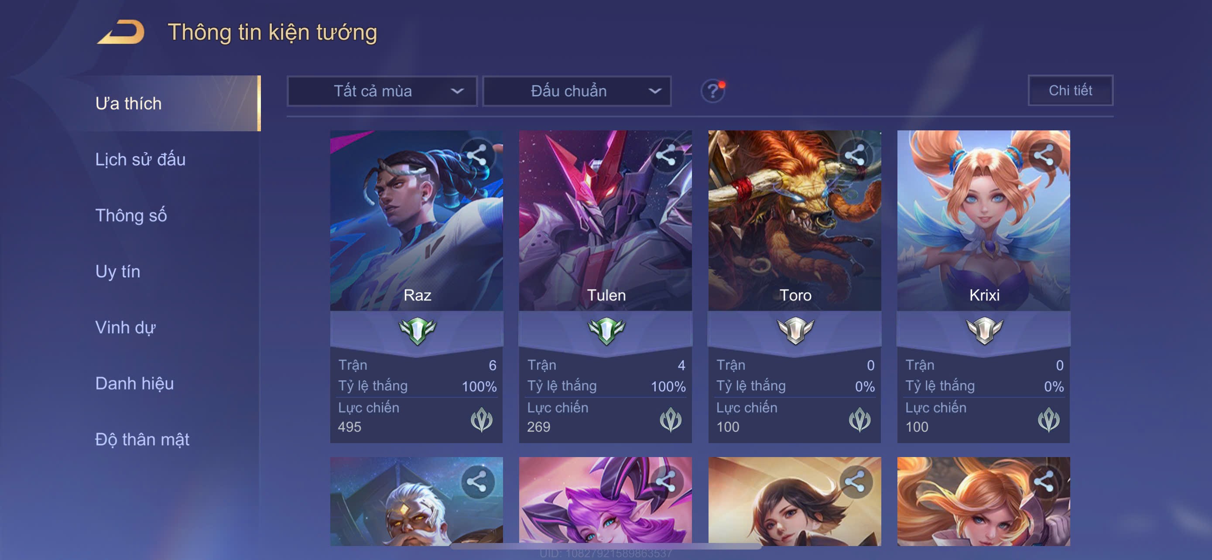
Task: Open the question mark help icon
Action: pos(713,91)
